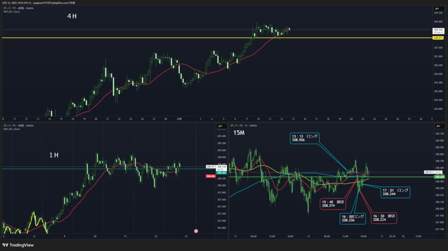Select the 16:30 stop-loss 208.224 callout
This screenshot has width=448, height=251.
coord(384,218)
